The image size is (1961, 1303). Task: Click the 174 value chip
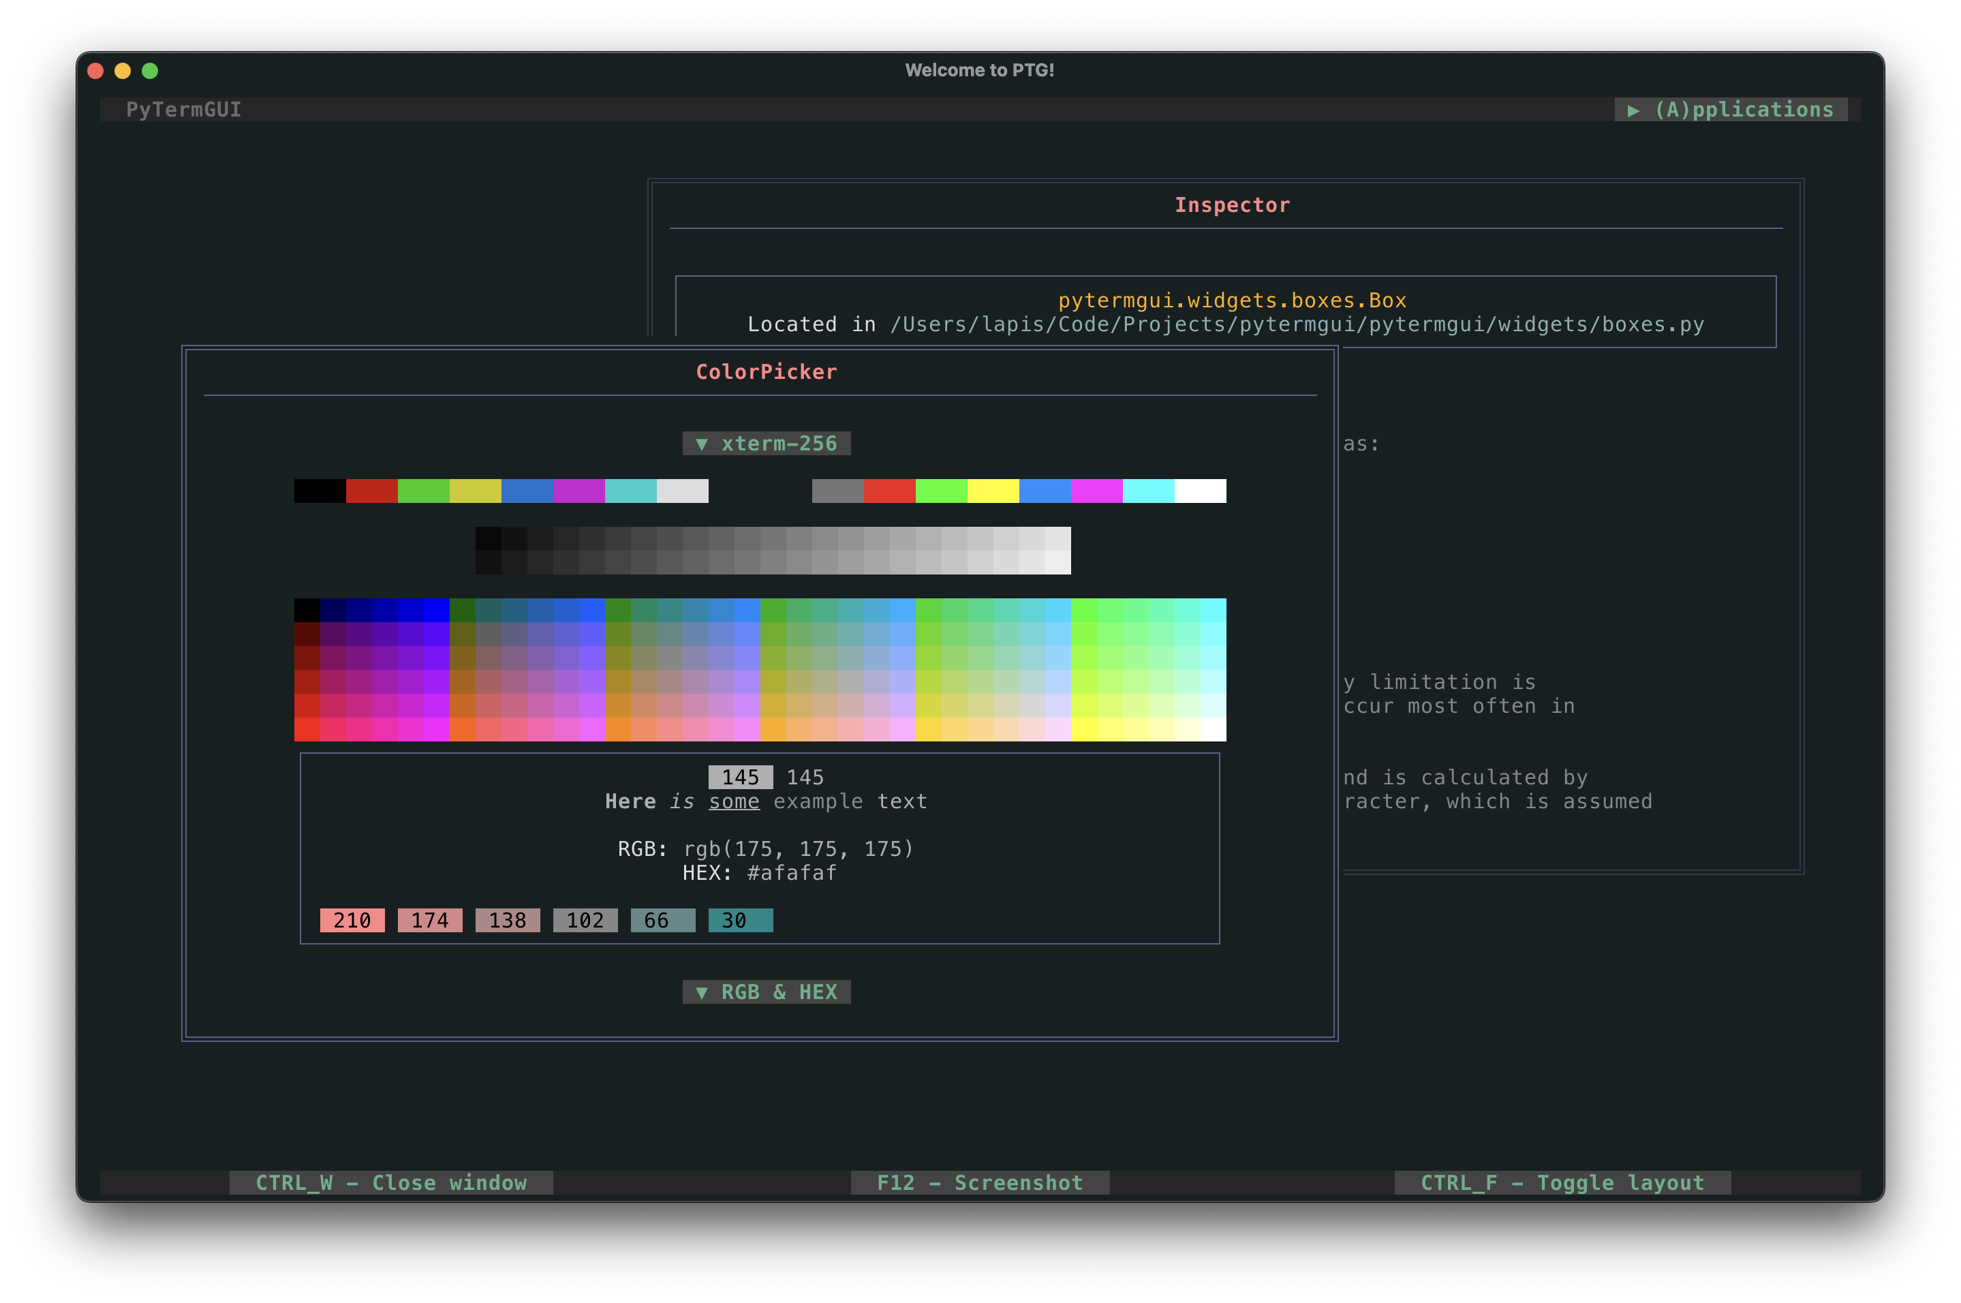click(429, 920)
